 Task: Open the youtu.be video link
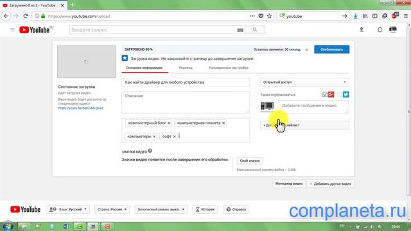pos(80,108)
